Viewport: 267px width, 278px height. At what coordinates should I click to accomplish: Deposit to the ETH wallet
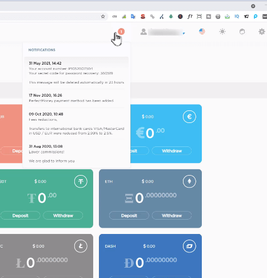pyautogui.click(x=129, y=216)
